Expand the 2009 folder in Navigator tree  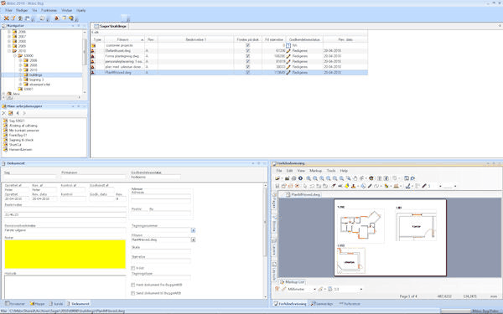pos(9,46)
